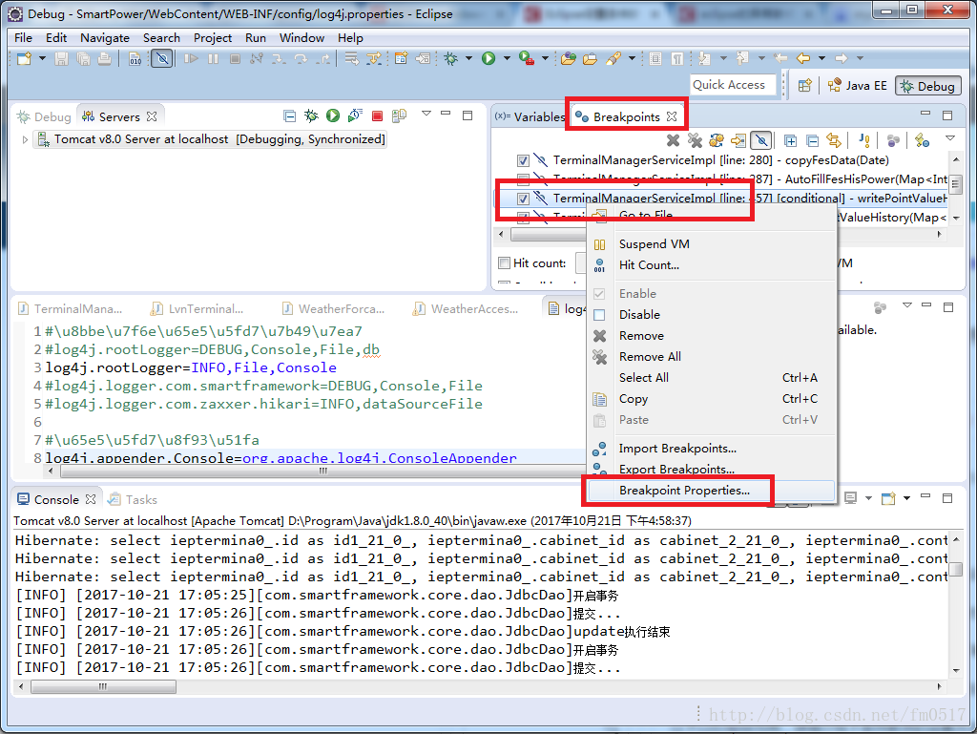Screen dimensions: 977x734
Task: Click the console horizontal scrollbar thumb
Action: 103,686
